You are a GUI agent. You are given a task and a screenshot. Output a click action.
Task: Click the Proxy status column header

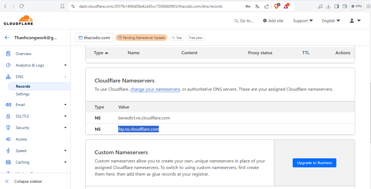coord(260,53)
